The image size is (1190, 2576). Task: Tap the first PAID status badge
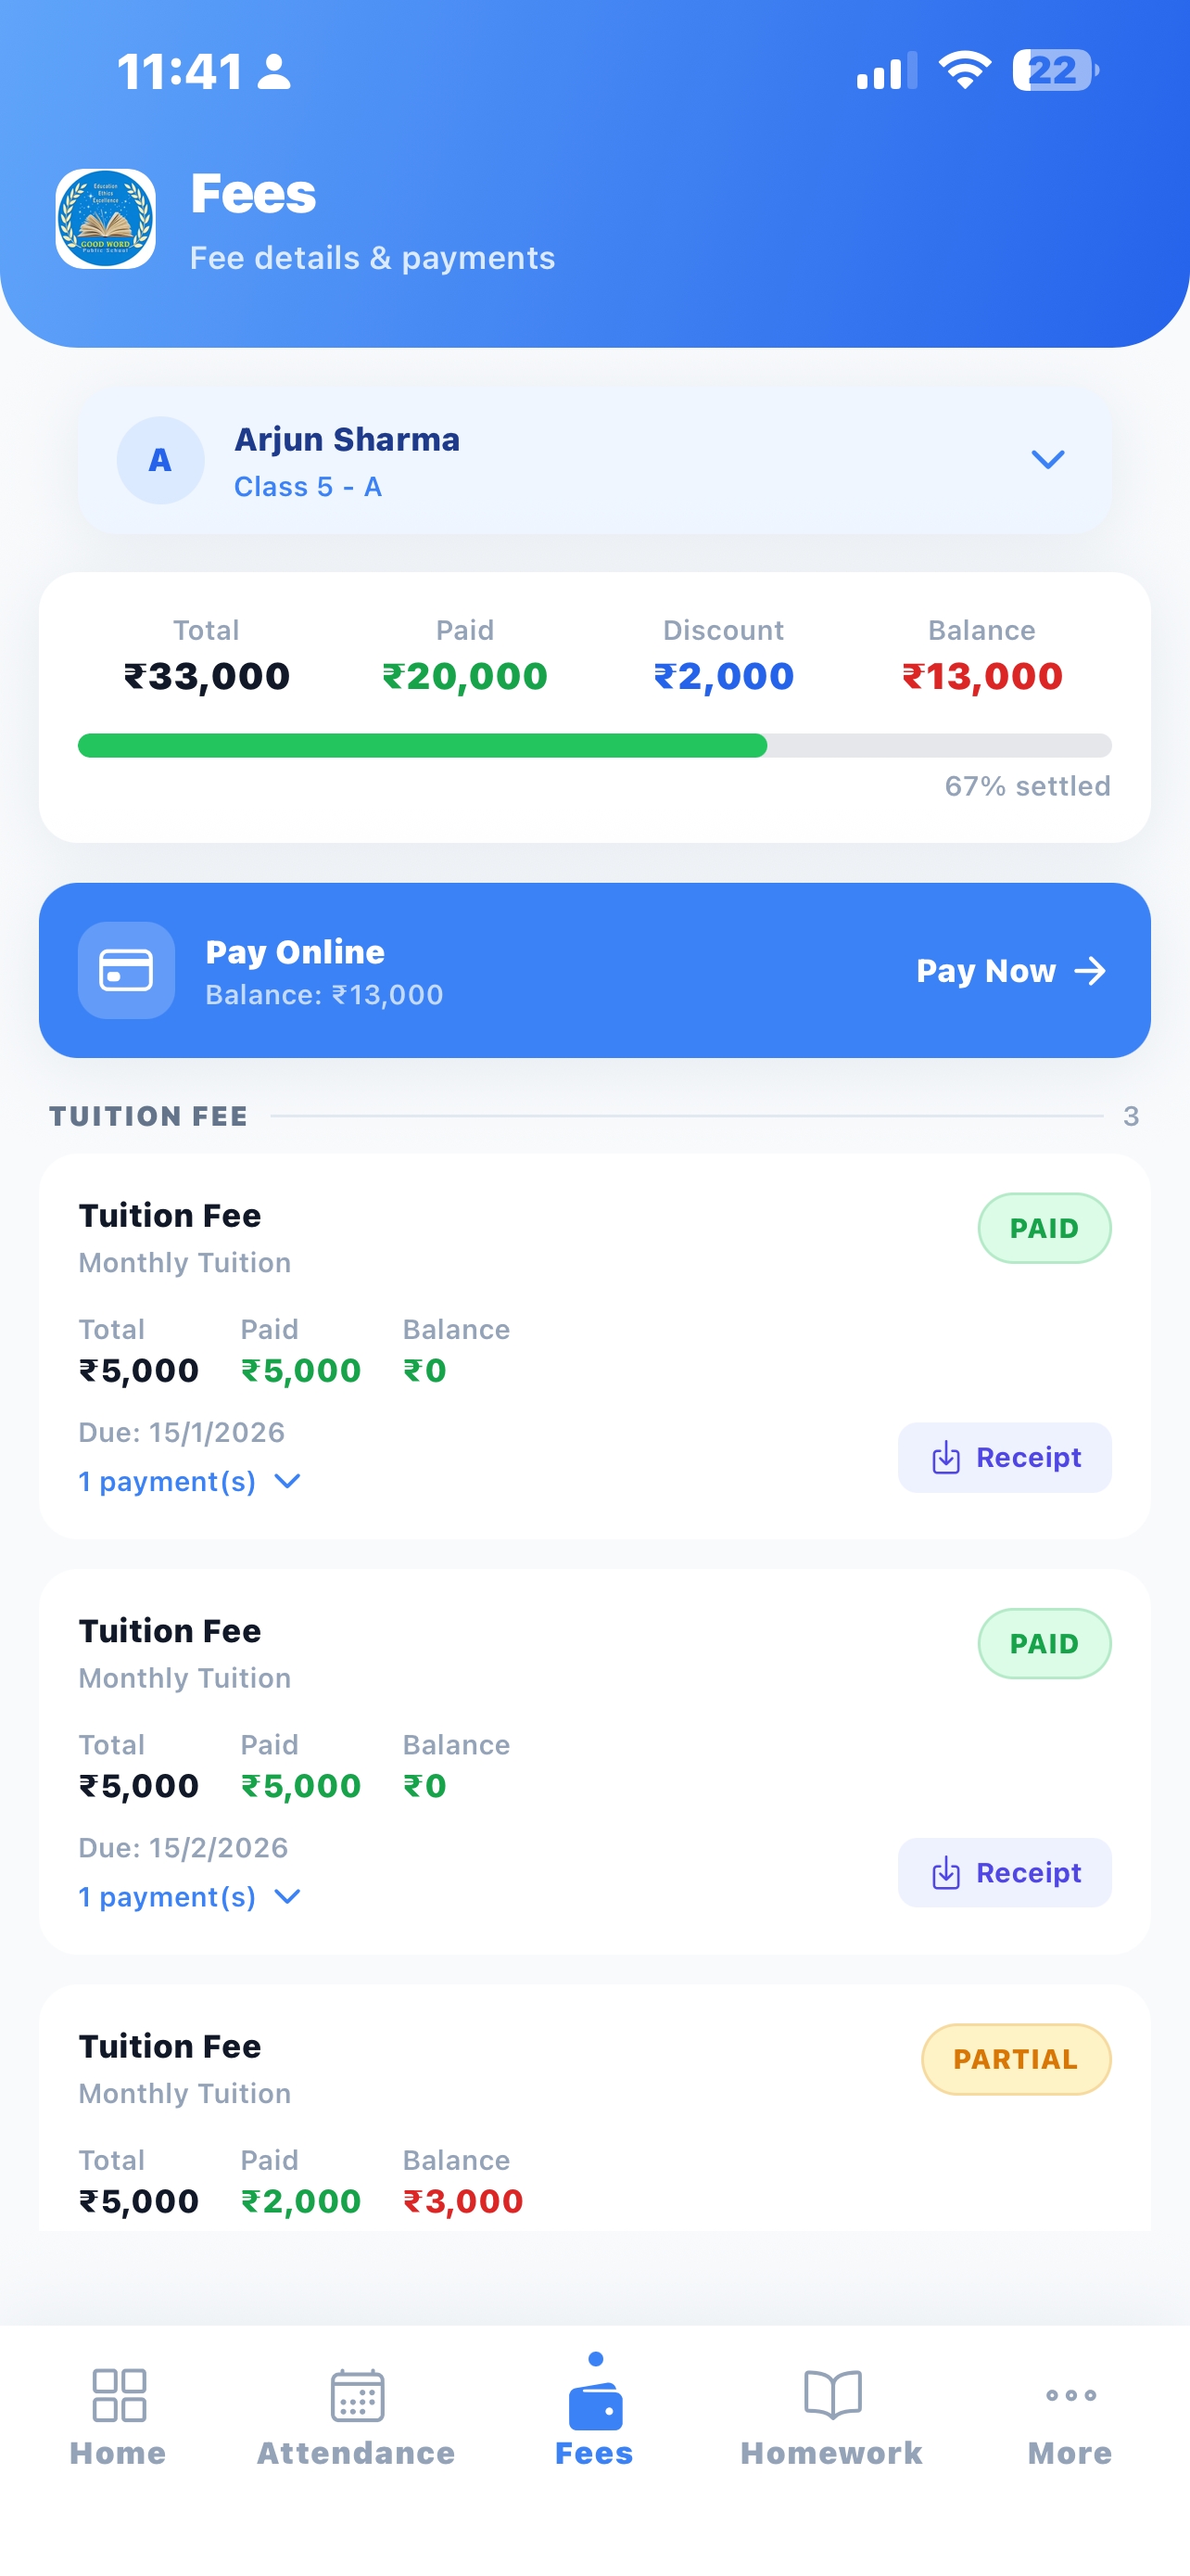1044,1228
